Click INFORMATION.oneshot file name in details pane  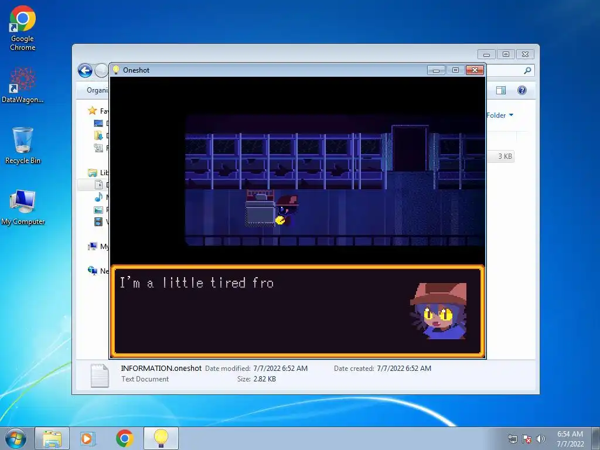pyautogui.click(x=161, y=368)
